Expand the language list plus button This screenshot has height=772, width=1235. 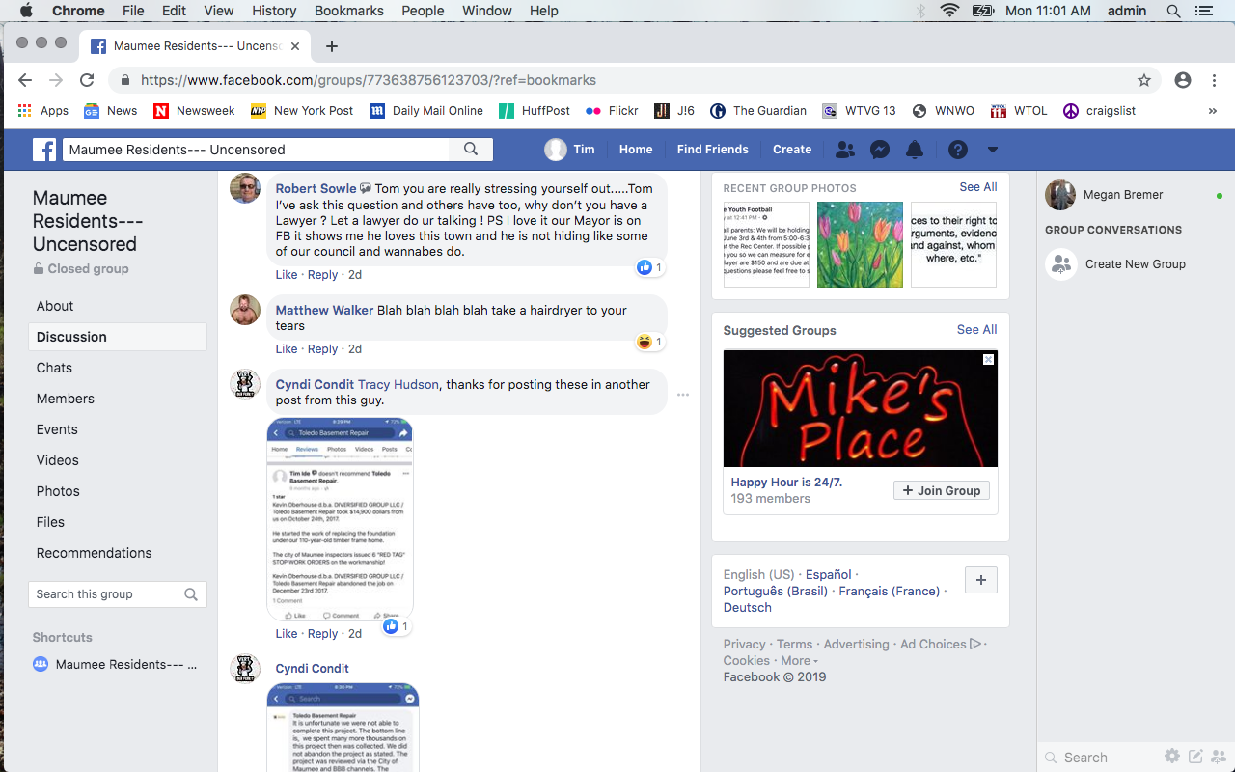(980, 580)
